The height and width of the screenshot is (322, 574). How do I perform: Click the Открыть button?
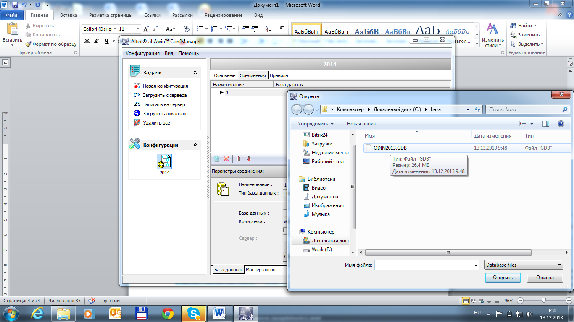click(x=503, y=278)
